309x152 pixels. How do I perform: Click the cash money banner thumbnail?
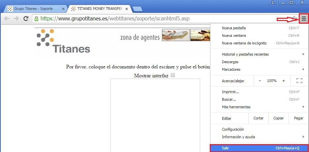[x=176, y=35]
